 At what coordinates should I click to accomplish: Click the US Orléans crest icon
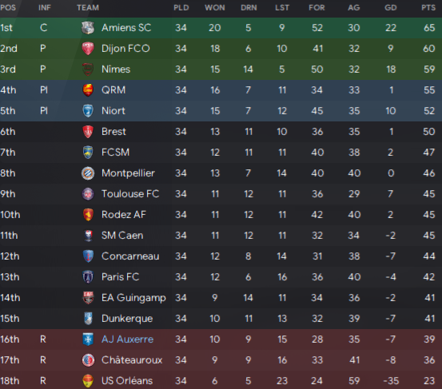click(x=88, y=381)
